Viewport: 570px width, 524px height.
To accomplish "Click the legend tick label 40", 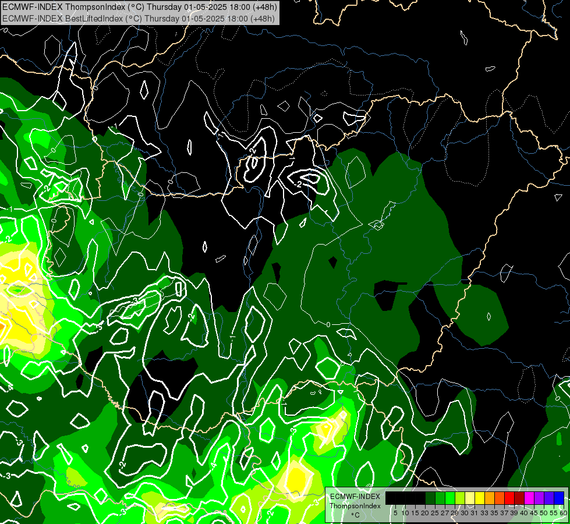I will pyautogui.click(x=524, y=513).
